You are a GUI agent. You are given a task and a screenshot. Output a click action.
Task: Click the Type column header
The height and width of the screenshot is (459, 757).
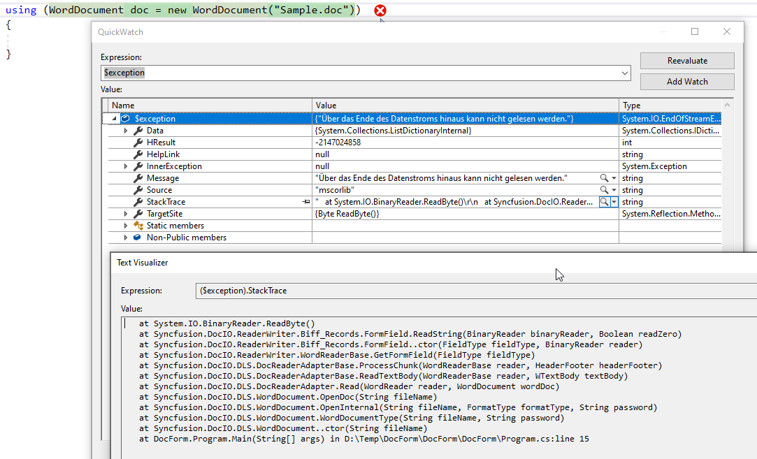click(670, 105)
